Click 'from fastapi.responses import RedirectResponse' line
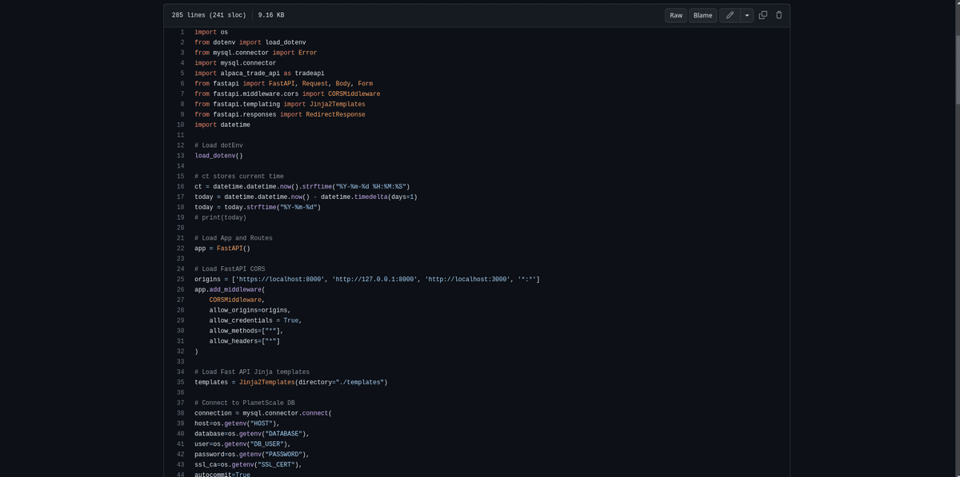960x477 pixels. pos(280,114)
